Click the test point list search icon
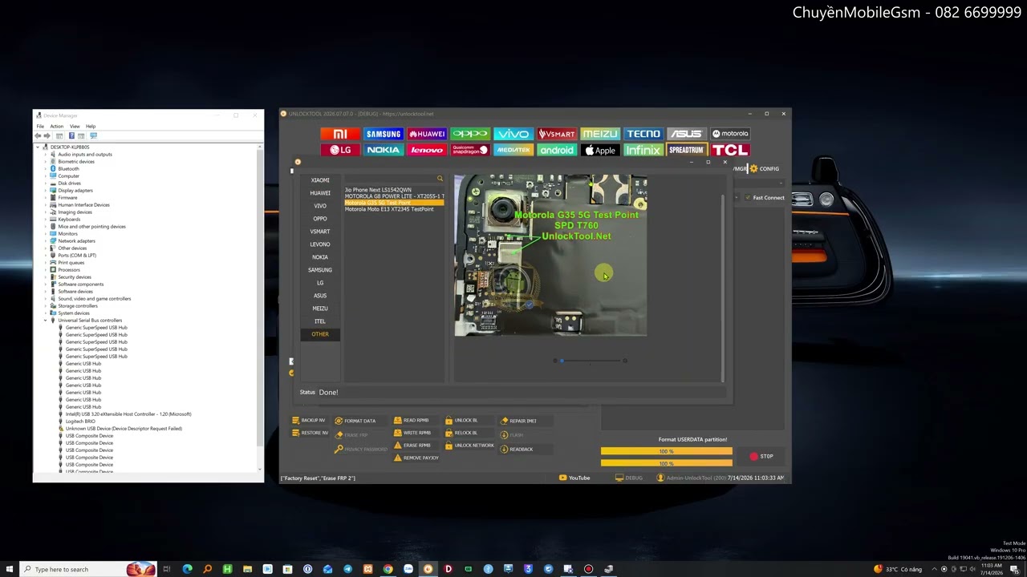Image resolution: width=1027 pixels, height=577 pixels. tap(440, 179)
